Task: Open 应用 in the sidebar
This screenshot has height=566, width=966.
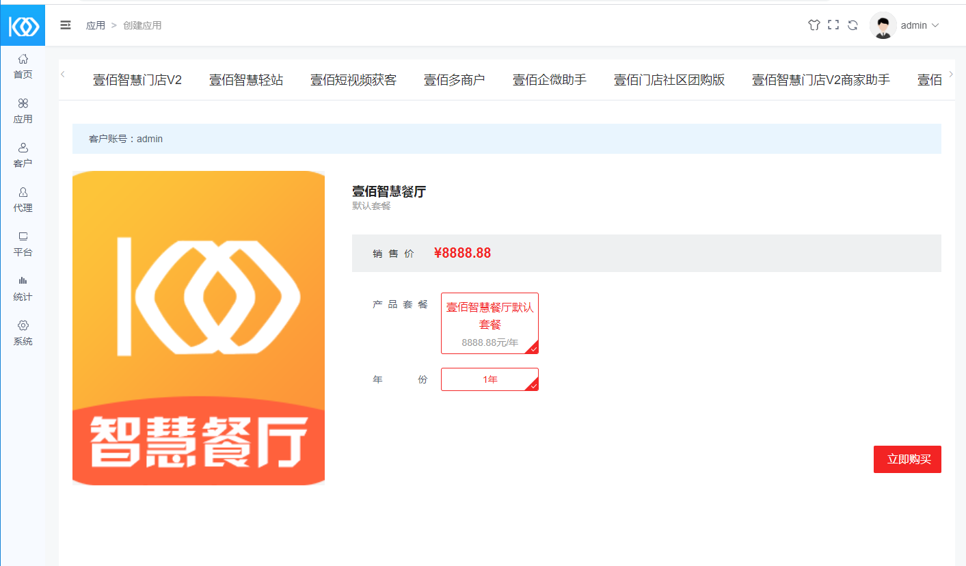Action: [x=23, y=111]
